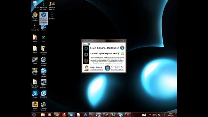Click the middle grey start orb preview
The width and height of the screenshot is (208, 117).
click(86, 55)
